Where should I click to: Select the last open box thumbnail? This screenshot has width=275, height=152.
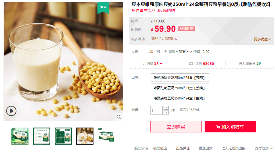click(106, 136)
